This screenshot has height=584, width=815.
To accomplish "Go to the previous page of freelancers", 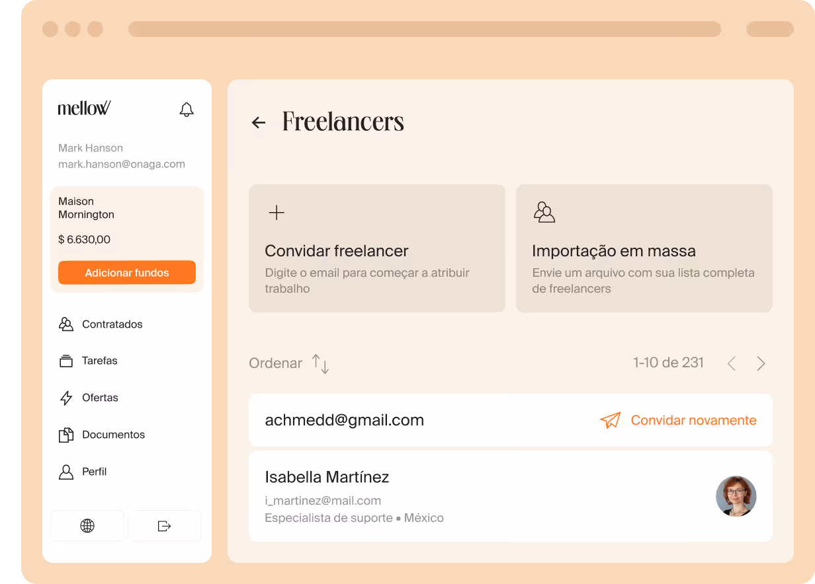I will [x=732, y=363].
